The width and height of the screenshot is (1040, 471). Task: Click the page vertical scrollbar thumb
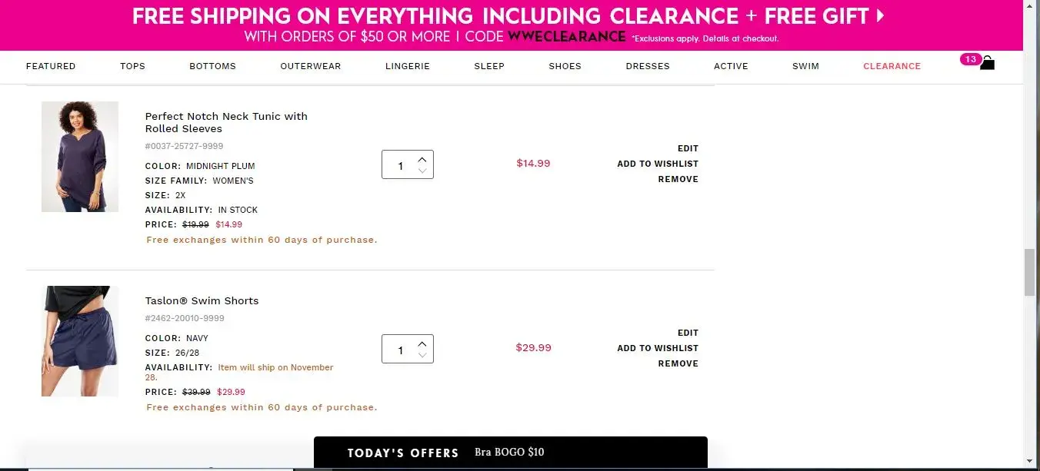1029,272
